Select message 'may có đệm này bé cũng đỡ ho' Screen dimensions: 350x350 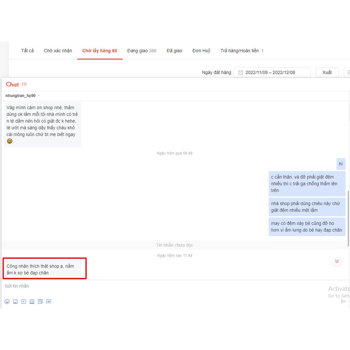click(x=307, y=227)
